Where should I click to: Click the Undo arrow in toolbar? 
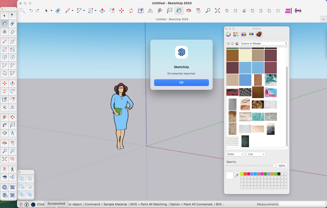click(31, 11)
